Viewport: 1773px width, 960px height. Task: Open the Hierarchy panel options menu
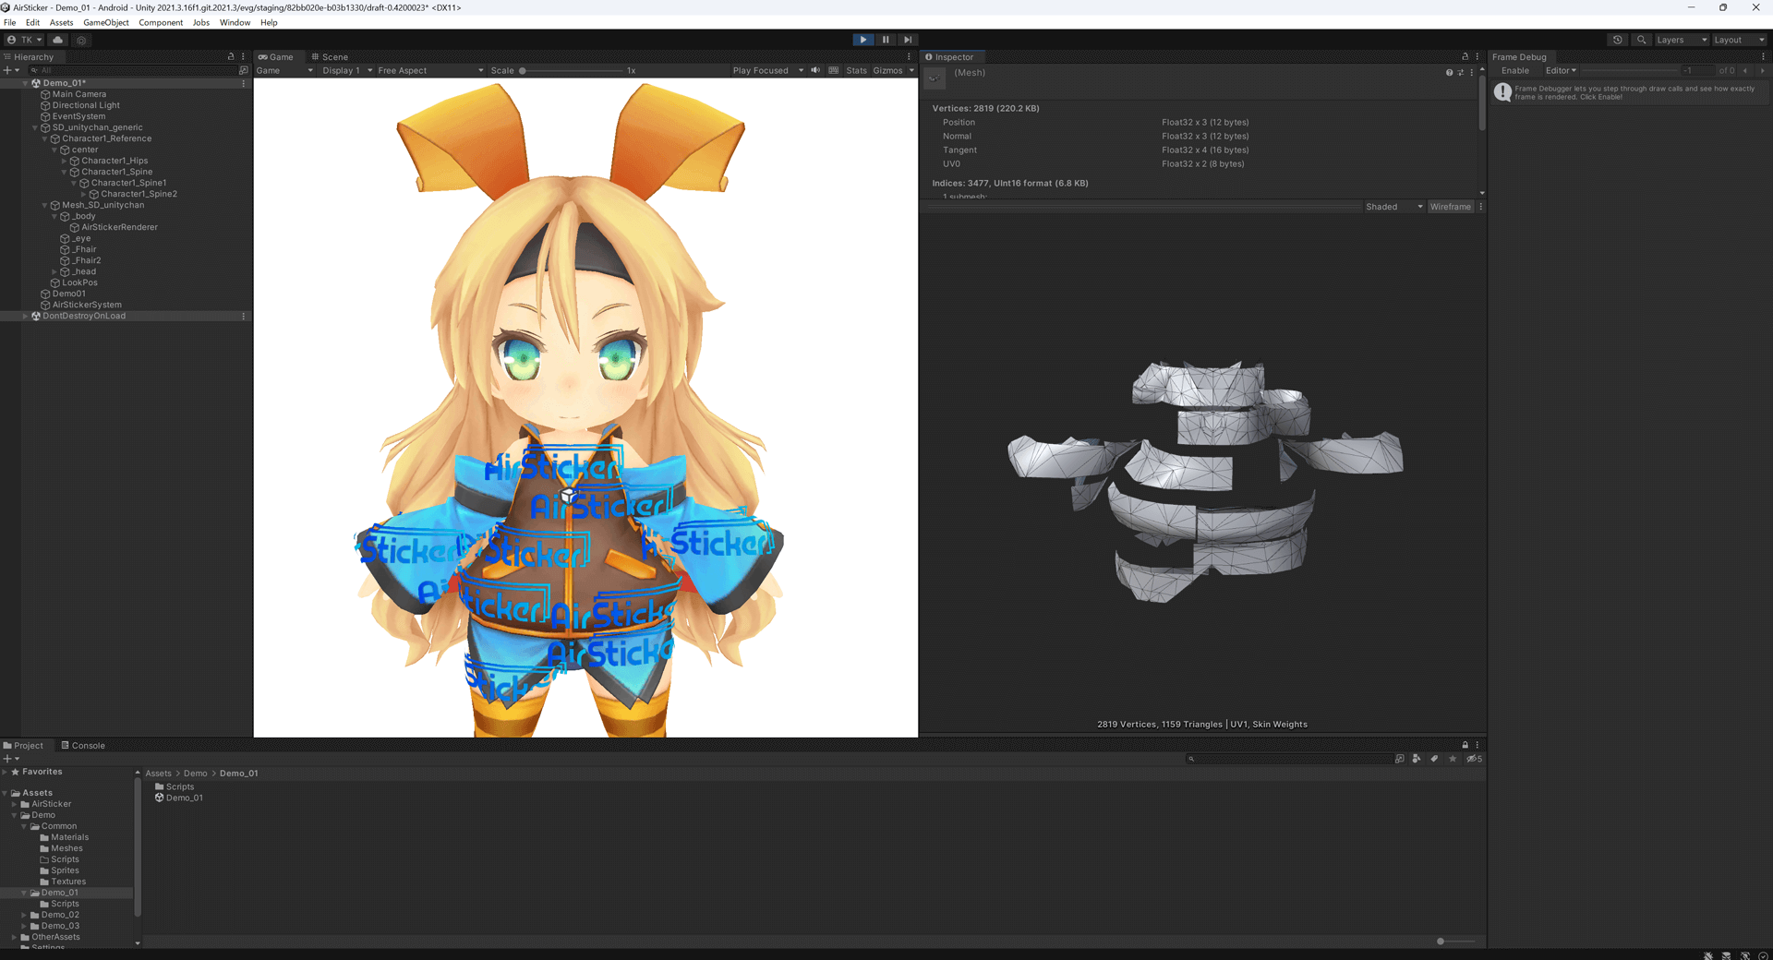click(x=243, y=56)
